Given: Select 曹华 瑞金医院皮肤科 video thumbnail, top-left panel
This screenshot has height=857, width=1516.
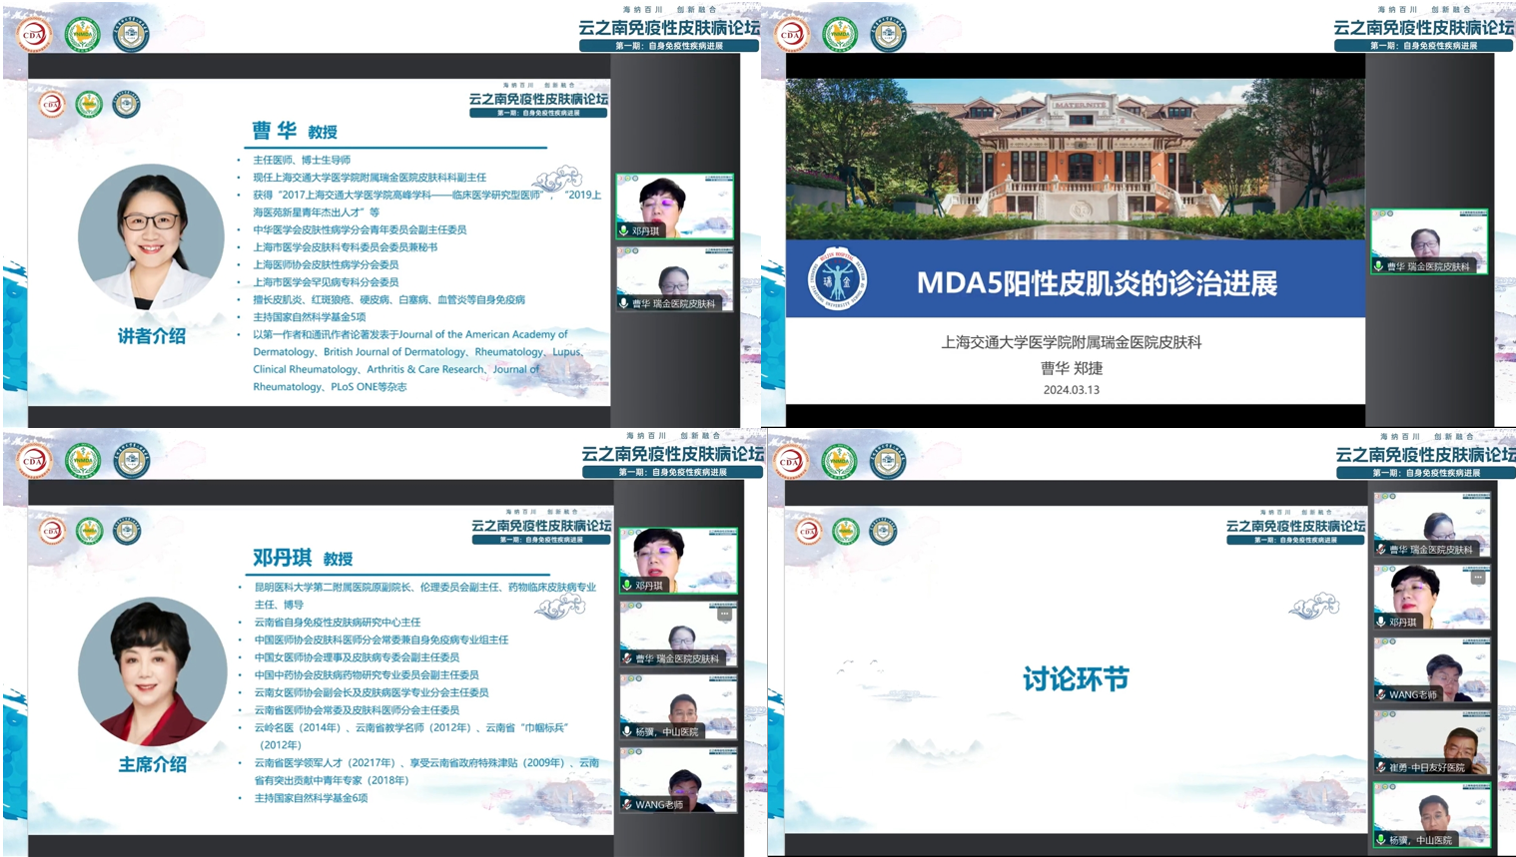Looking at the screenshot, I should [675, 277].
